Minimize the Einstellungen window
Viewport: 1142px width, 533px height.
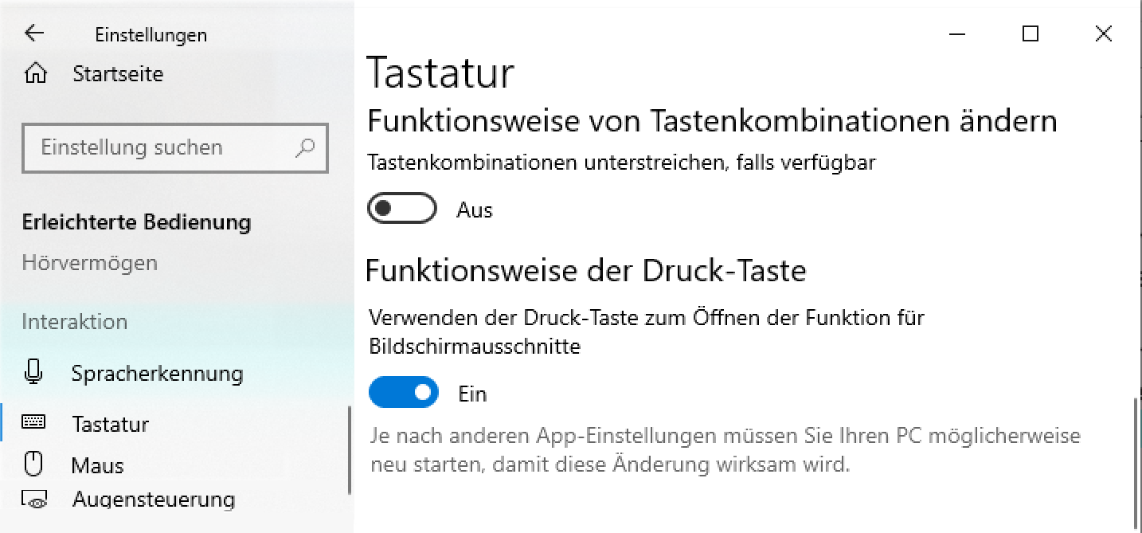[x=958, y=33]
